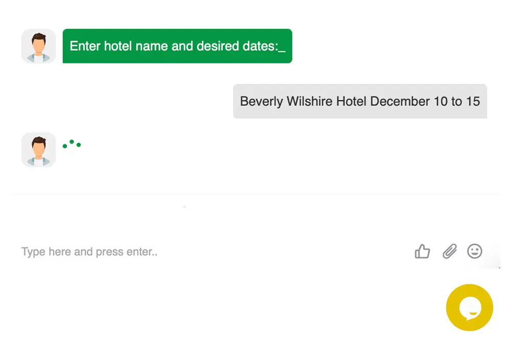This screenshot has width=511, height=341.
Task: Select the Beverly Wilshire Hotel user message
Action: [x=360, y=101]
